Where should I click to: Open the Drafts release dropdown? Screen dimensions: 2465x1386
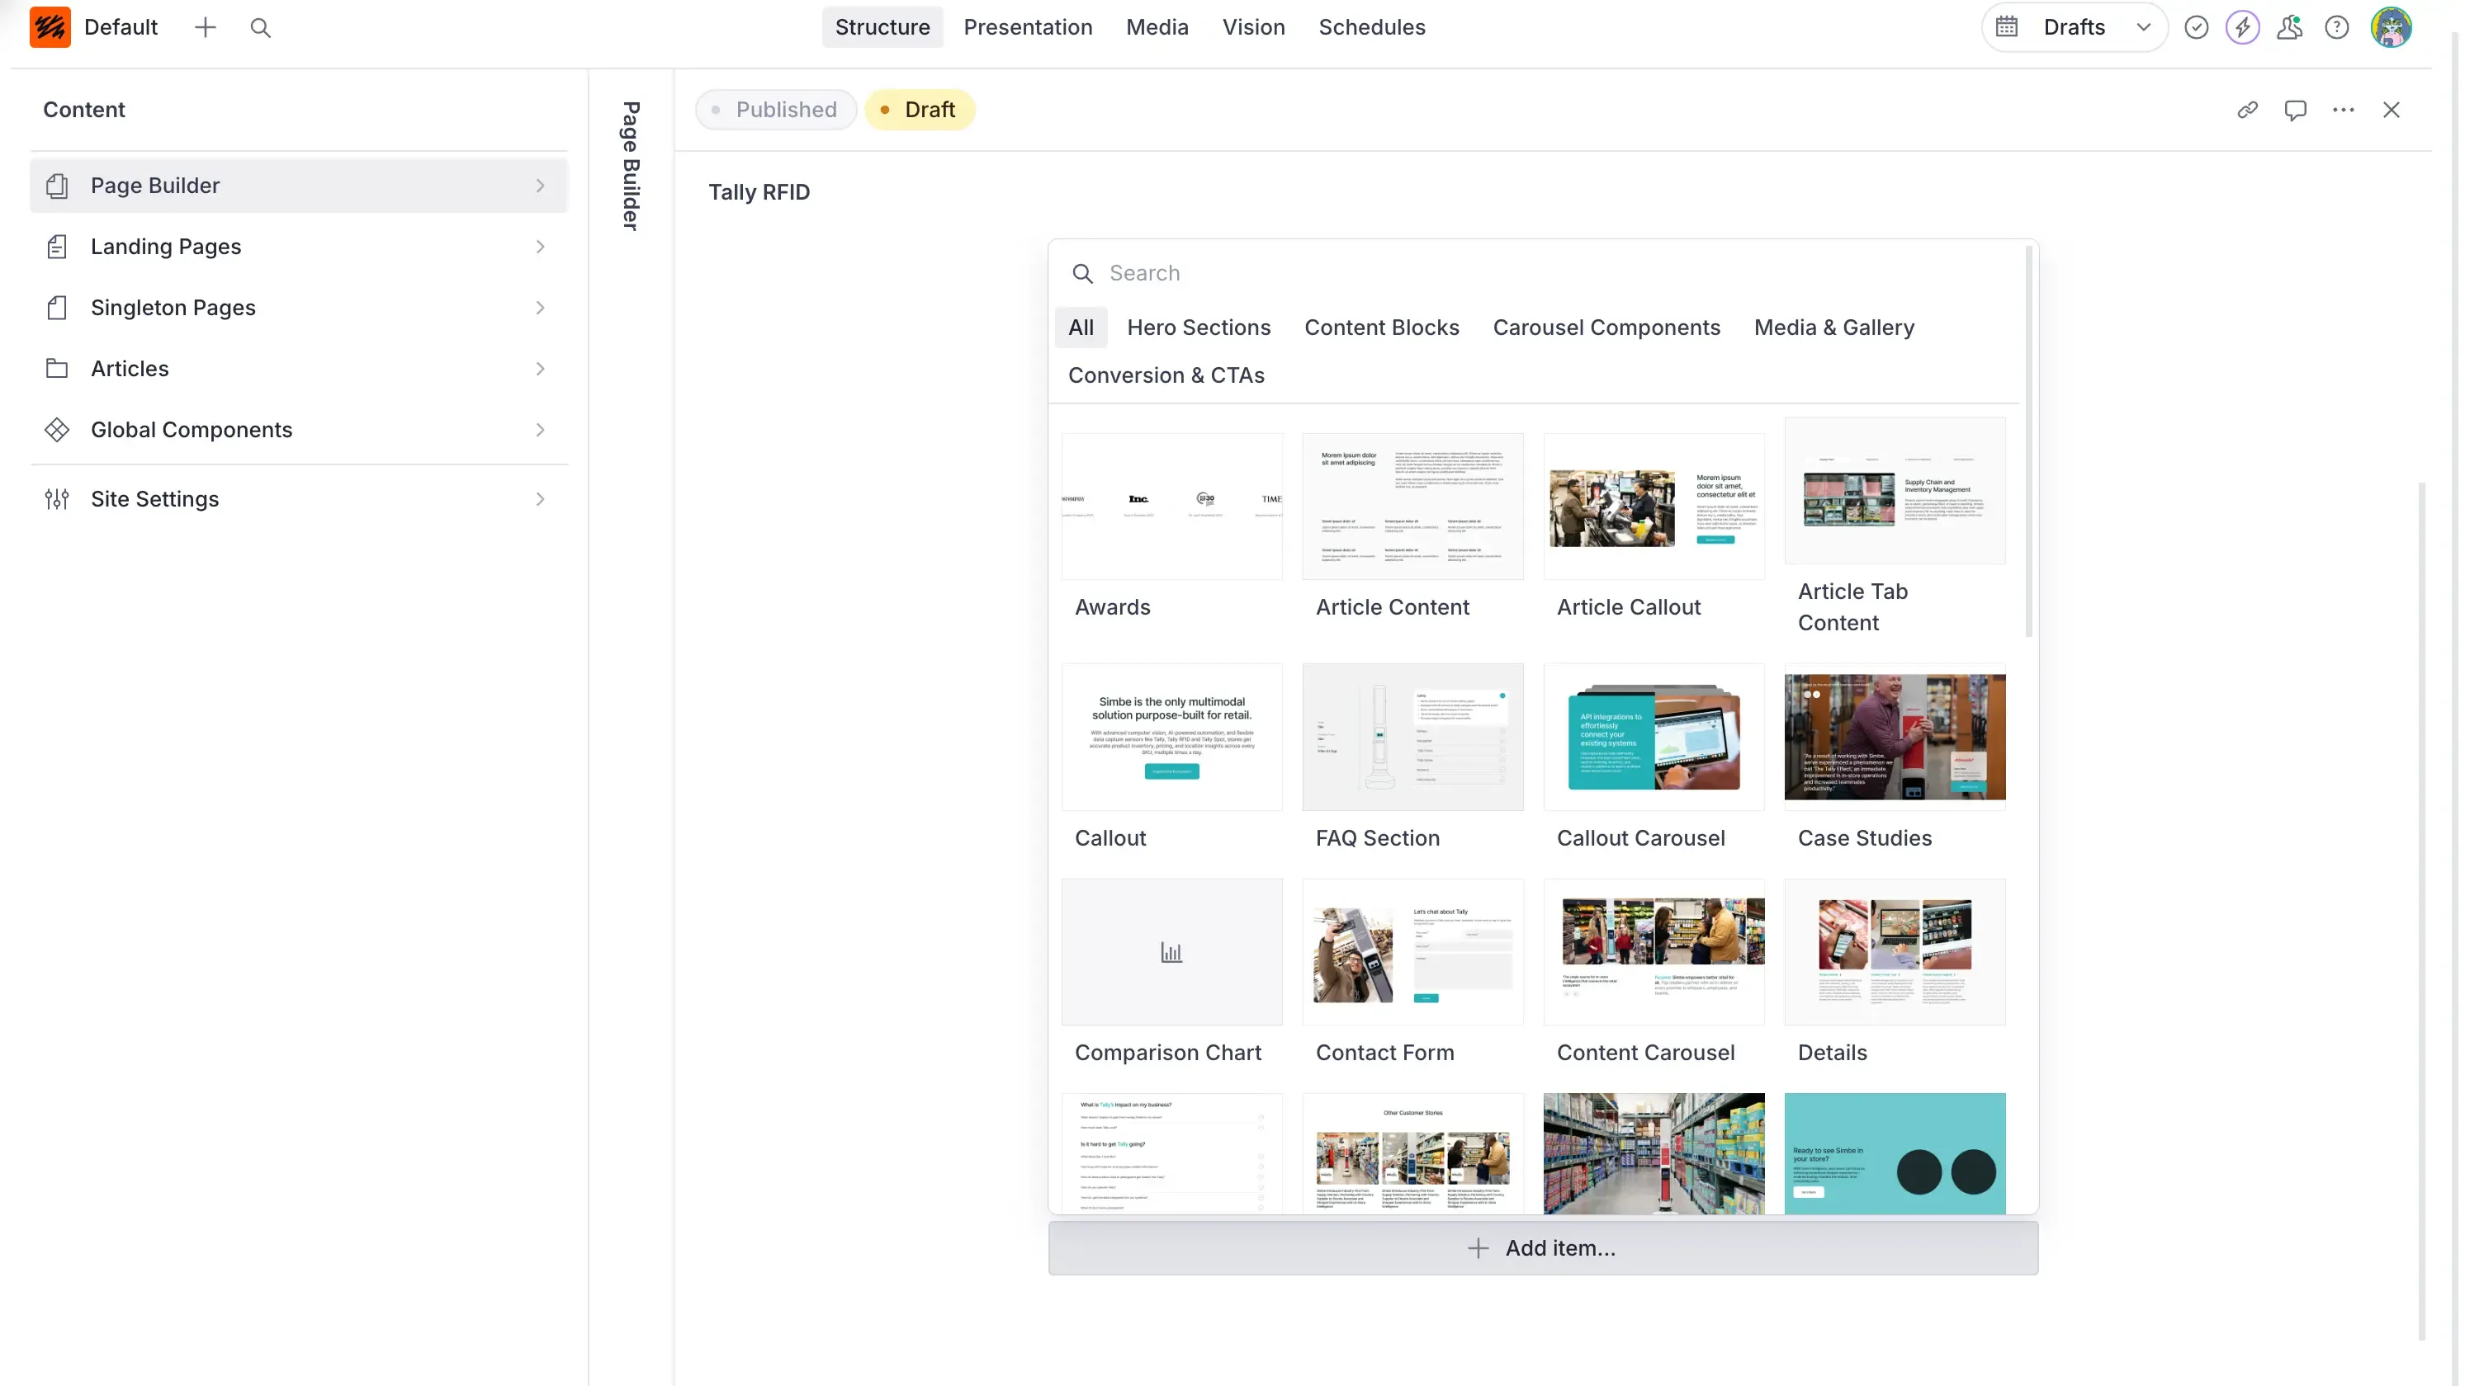pos(2073,26)
